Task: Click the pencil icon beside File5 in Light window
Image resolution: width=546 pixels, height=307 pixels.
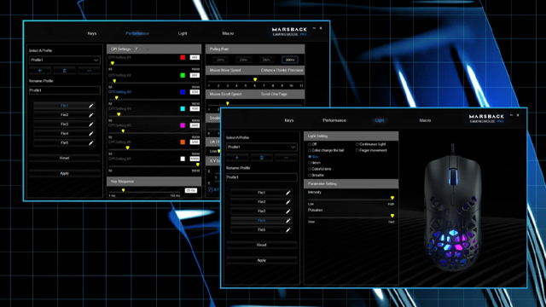Action: [x=288, y=229]
